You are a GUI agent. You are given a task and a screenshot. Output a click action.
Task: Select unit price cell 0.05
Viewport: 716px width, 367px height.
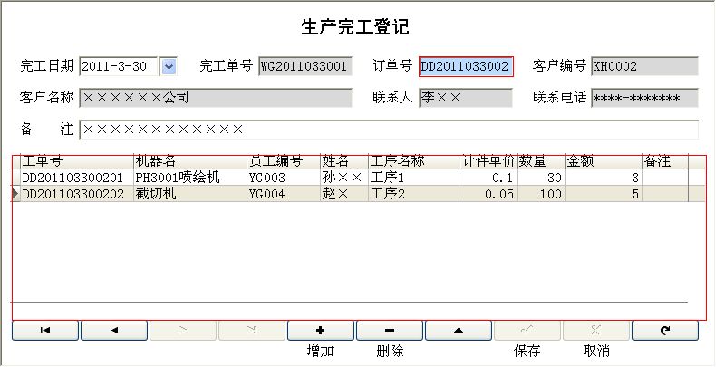click(x=489, y=194)
